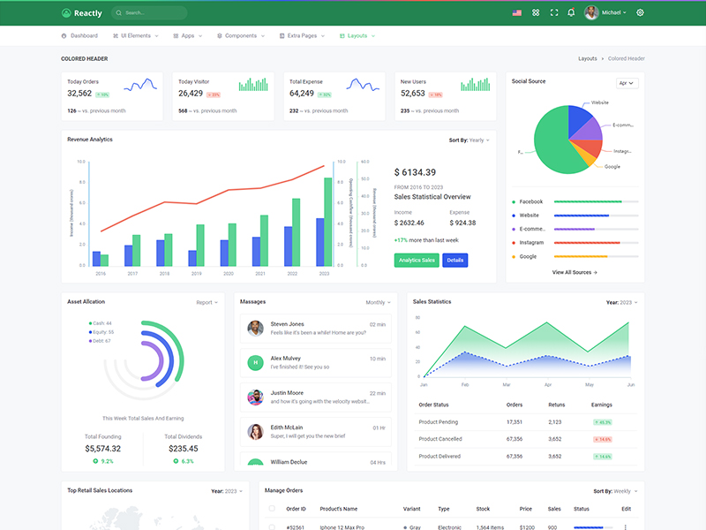
Task: Expand the Michael user dropdown
Action: click(614, 12)
